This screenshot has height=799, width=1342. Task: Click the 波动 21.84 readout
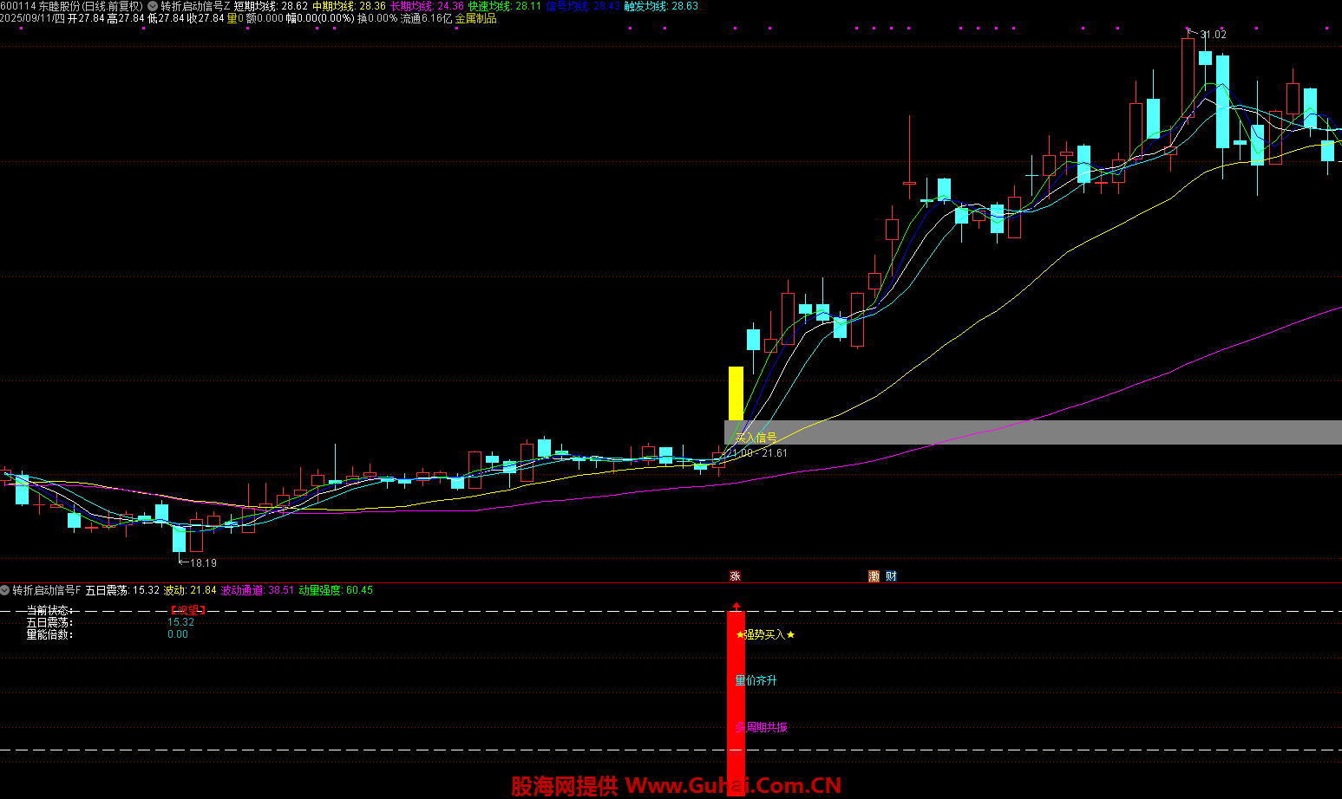tap(190, 590)
